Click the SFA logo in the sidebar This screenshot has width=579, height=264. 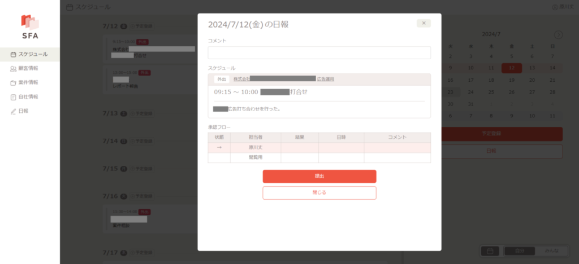[x=29, y=26]
